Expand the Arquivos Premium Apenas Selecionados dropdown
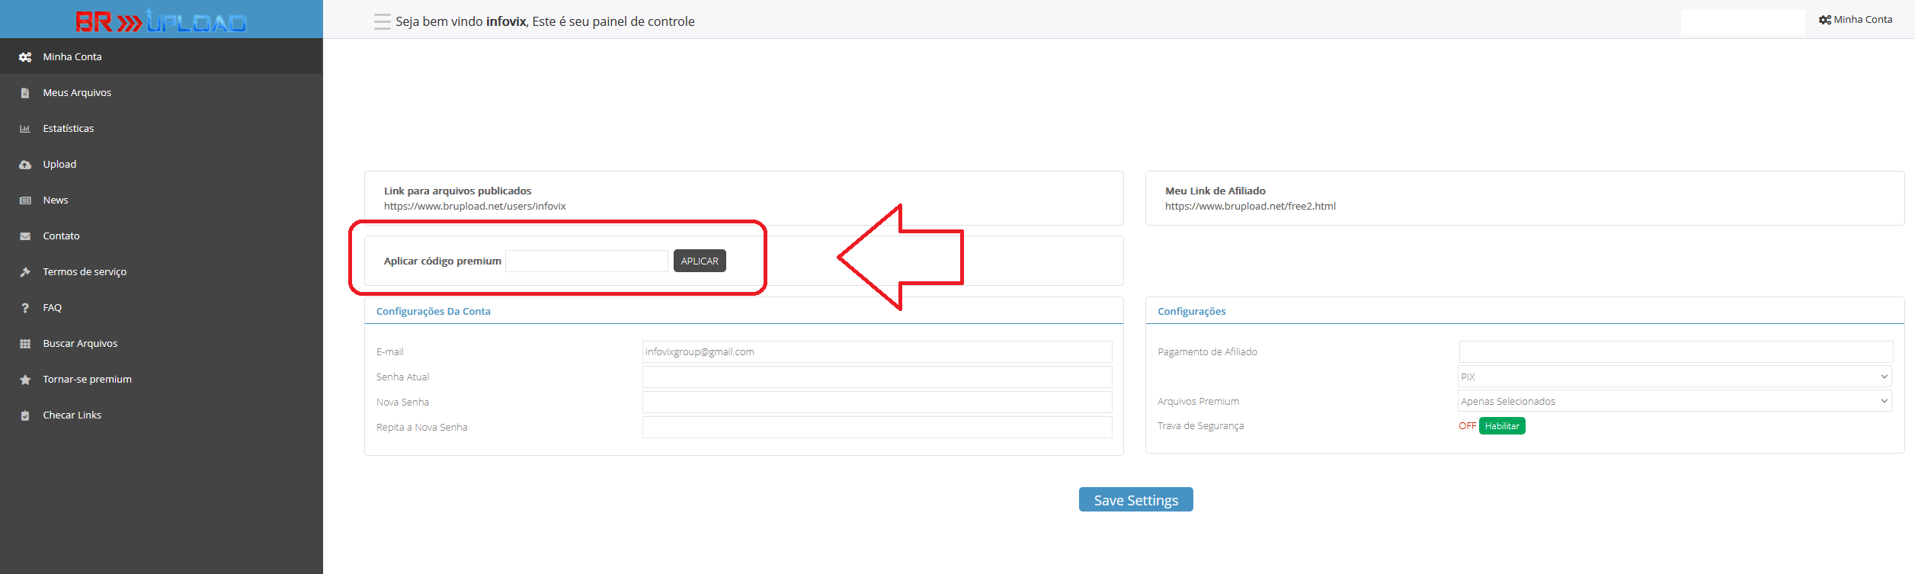This screenshot has width=1915, height=574. point(1675,401)
